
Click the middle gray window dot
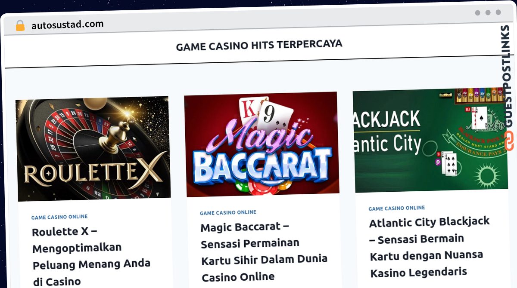[488, 13]
